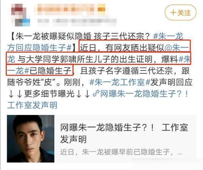The image size is (203, 170).
Task: Open the blurred username profile
Action: click(67, 8)
